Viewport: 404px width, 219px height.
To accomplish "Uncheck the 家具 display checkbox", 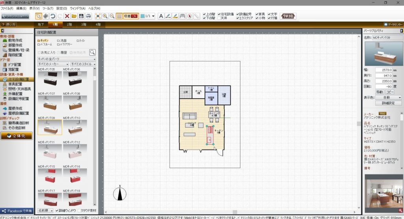I will pyautogui.click(x=257, y=14).
